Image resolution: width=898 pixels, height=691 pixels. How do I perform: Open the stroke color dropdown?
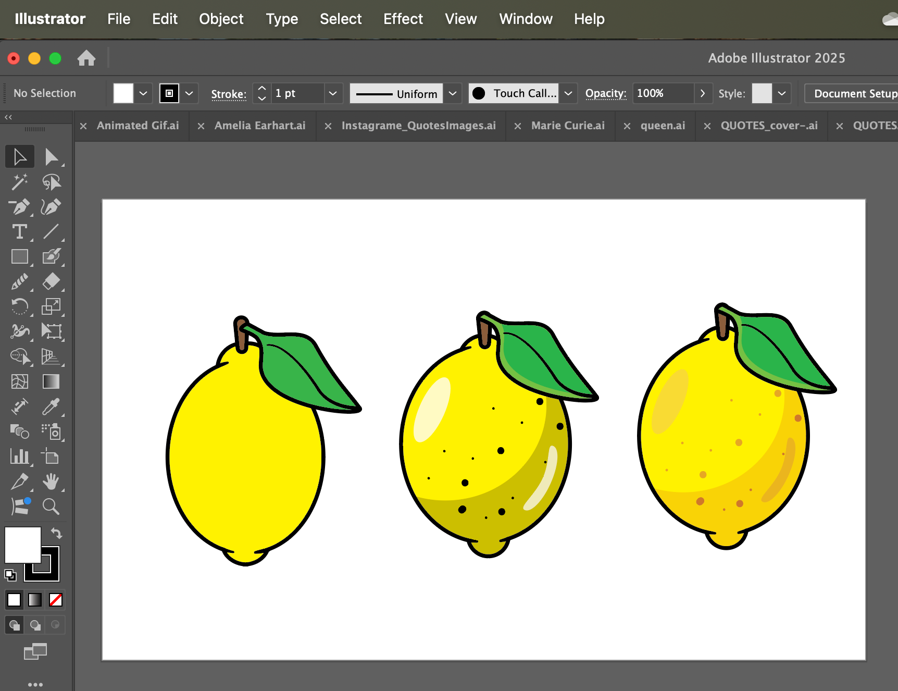click(x=189, y=93)
